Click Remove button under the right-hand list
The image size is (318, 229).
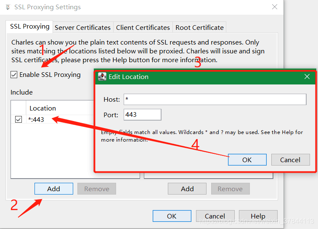pyautogui.click(x=231, y=189)
